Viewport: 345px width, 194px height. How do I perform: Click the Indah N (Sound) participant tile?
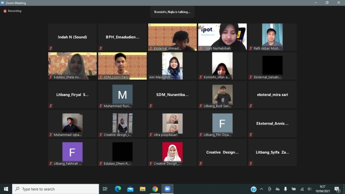point(72,37)
